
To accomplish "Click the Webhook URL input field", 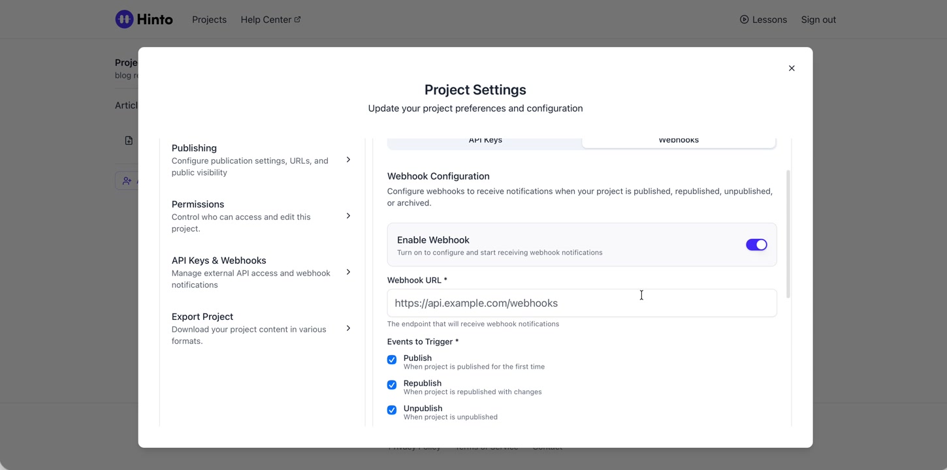I will 581,303.
